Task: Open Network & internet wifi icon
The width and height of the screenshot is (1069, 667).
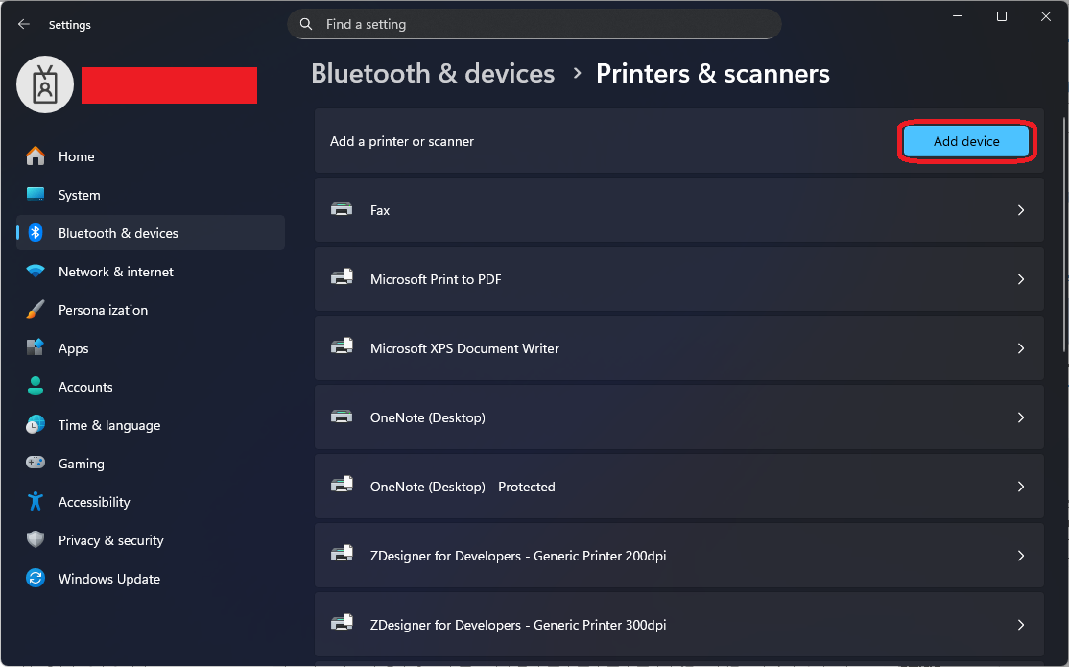Action: (x=36, y=272)
